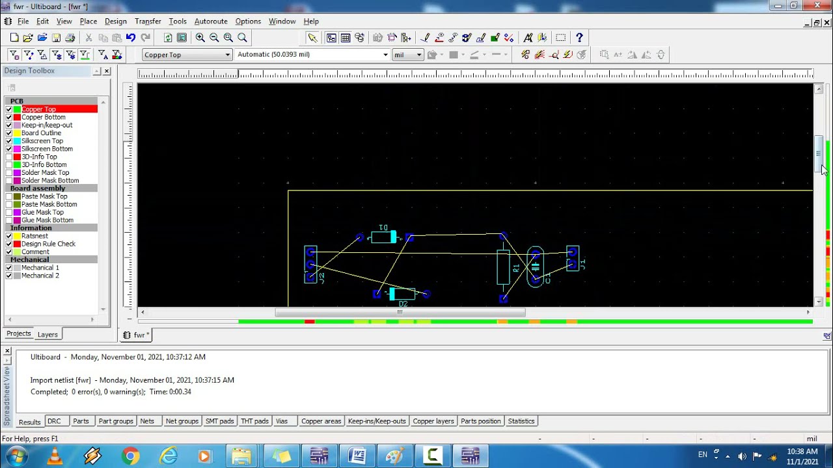Open the Automatic trace width dropdown
The width and height of the screenshot is (833, 468).
point(386,55)
